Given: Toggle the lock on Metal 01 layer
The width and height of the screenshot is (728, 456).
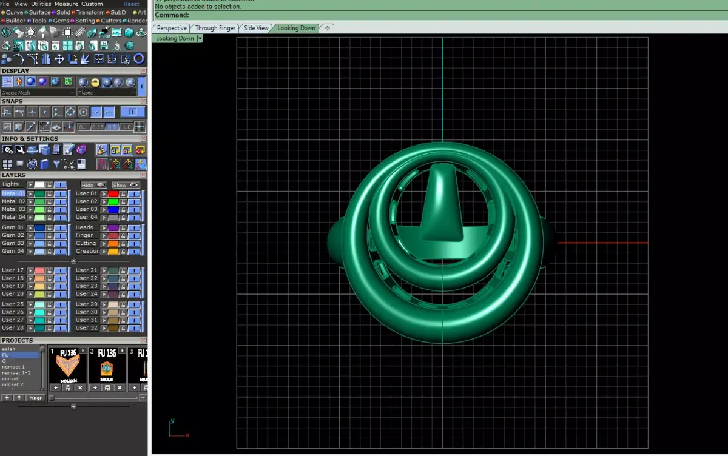Looking at the screenshot, I should (50, 194).
